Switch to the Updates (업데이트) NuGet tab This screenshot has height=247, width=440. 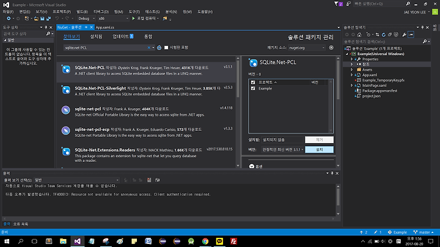click(123, 37)
